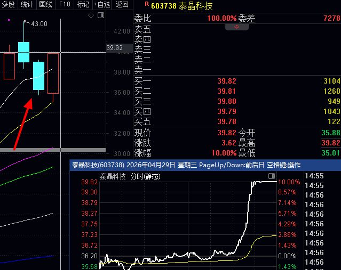Click 买二 volume 1260

pyautogui.click(x=332, y=91)
